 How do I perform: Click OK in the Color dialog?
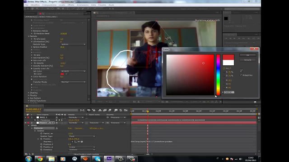[x=247, y=55]
